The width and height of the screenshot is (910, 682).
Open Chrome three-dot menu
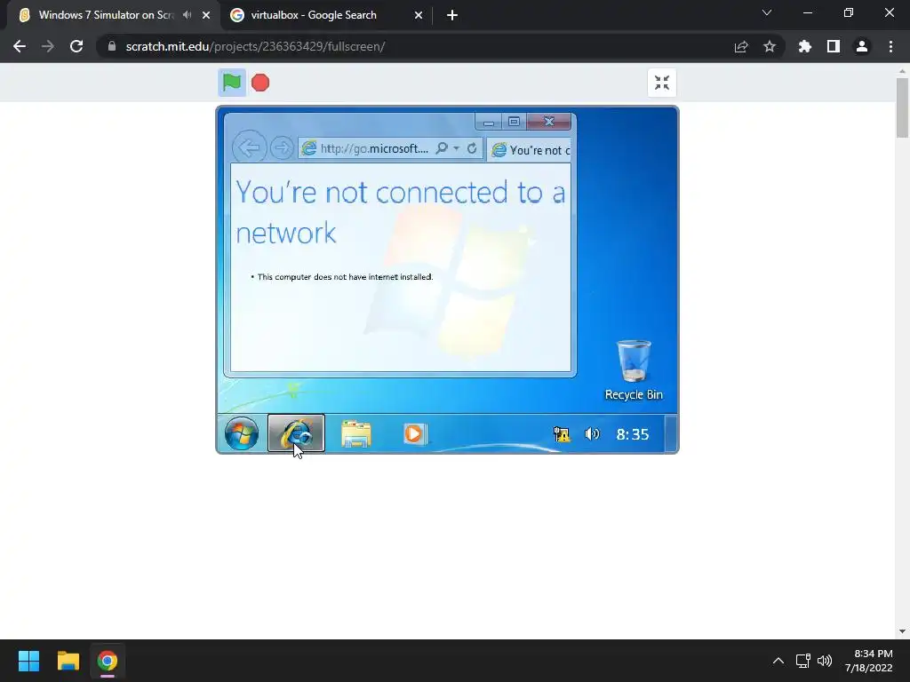(x=890, y=47)
